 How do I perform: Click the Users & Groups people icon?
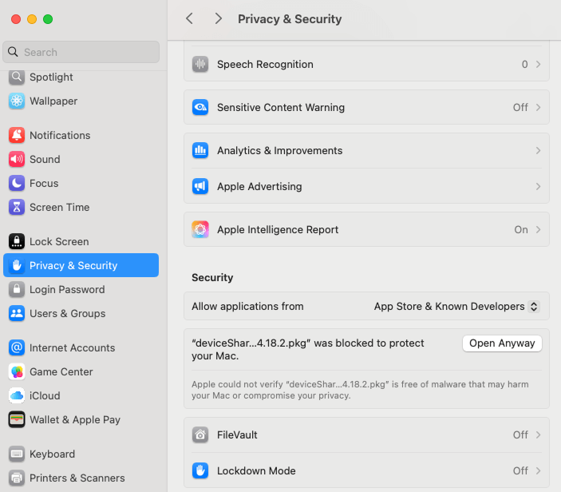(17, 313)
